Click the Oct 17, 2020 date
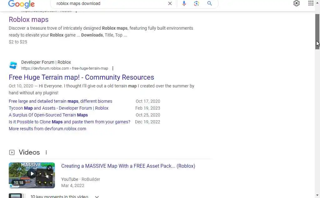This screenshot has height=198, width=320. click(x=148, y=101)
